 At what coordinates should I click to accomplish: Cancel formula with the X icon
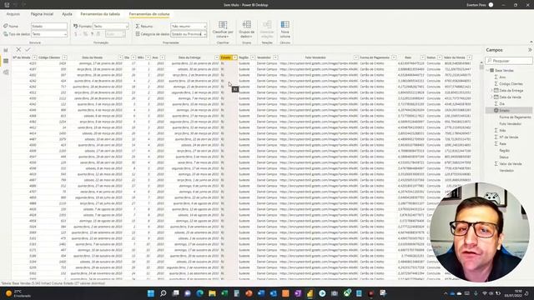pyautogui.click(x=18, y=50)
